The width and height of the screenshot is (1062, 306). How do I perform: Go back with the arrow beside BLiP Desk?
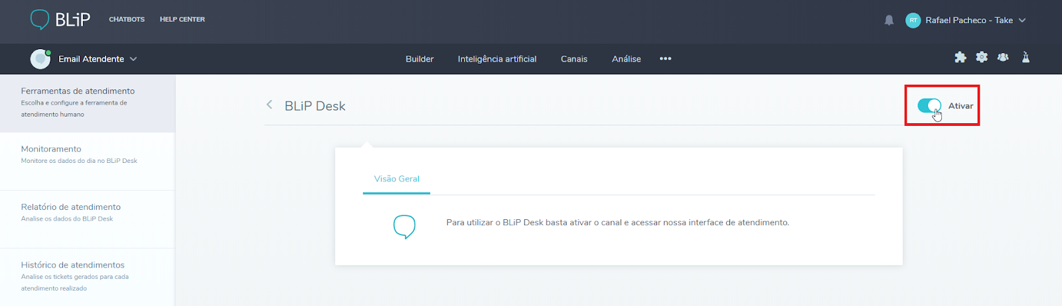click(269, 105)
